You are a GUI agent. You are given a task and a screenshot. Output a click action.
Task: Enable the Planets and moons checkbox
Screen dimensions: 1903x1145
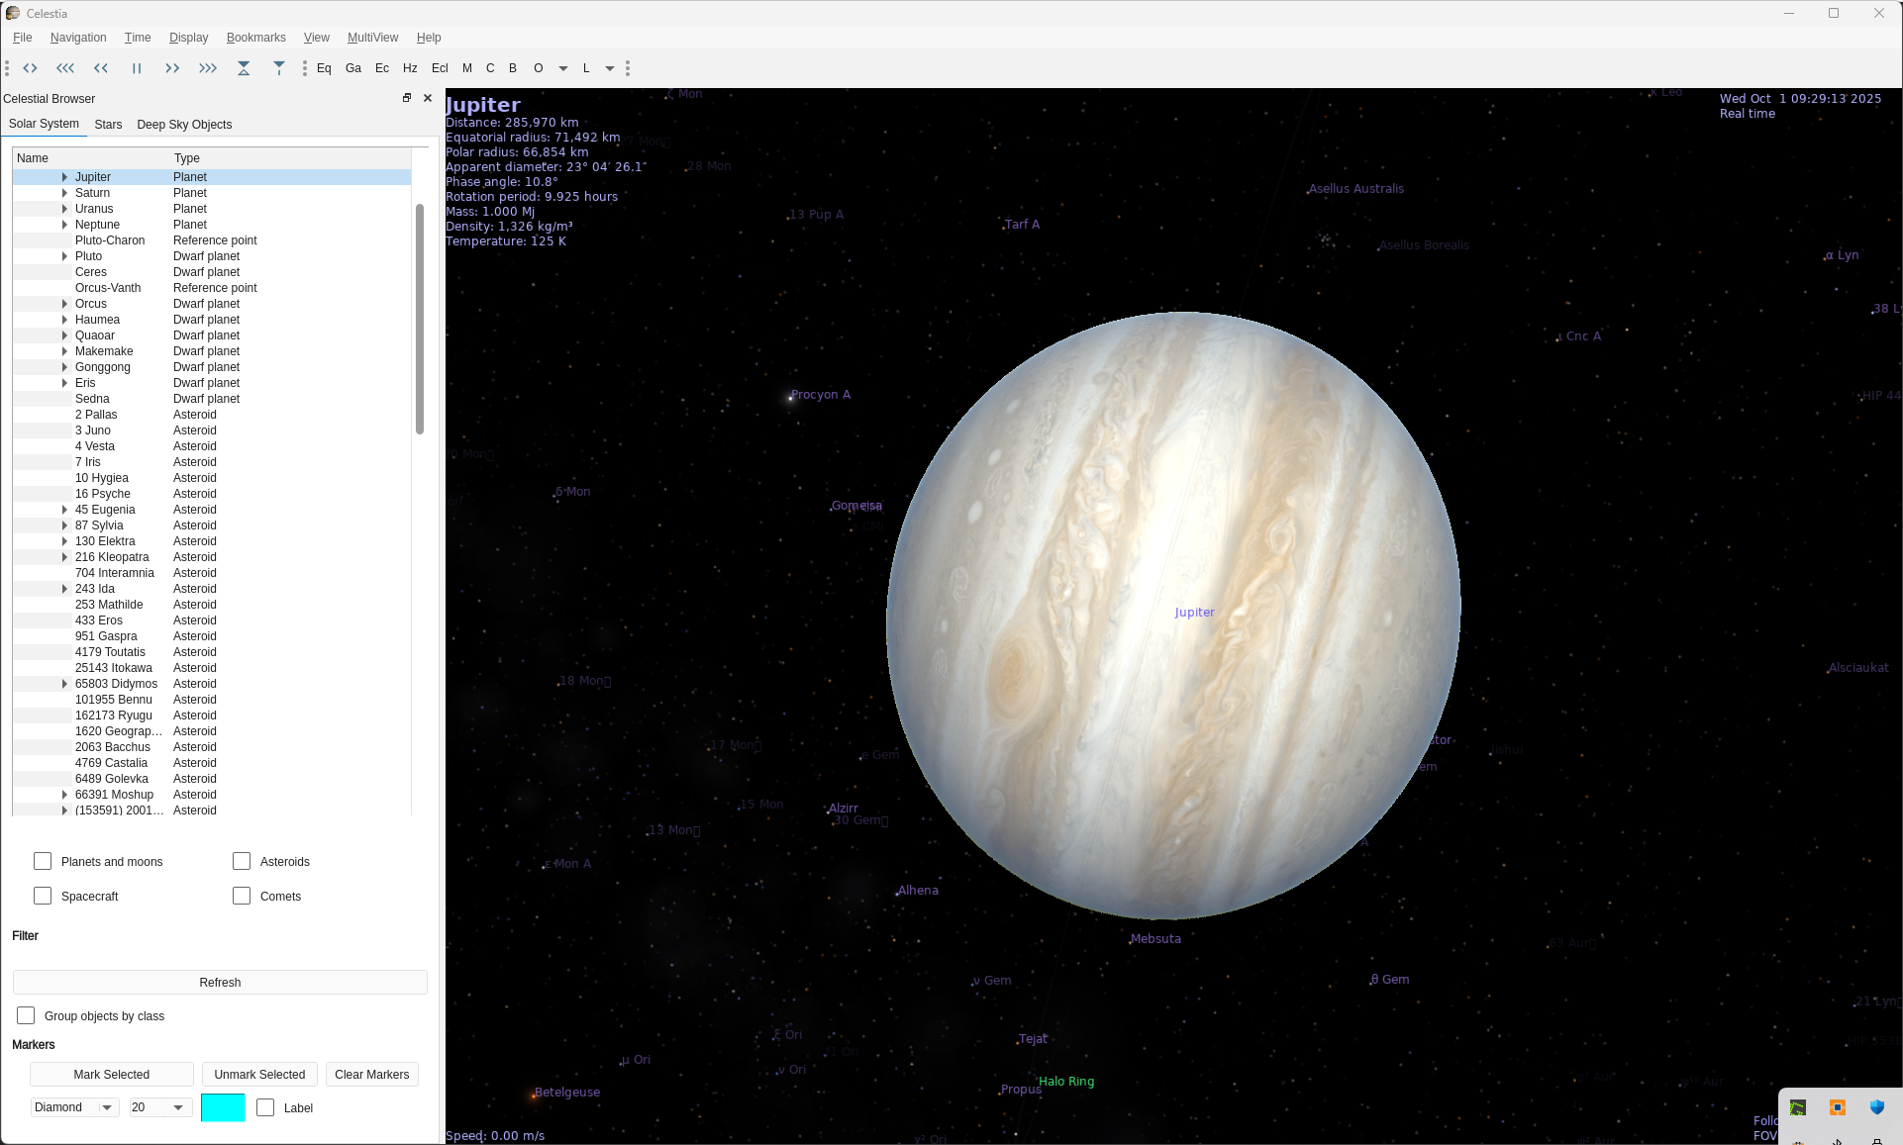(43, 861)
